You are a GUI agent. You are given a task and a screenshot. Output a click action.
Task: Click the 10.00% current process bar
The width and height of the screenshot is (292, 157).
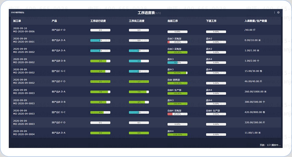178,42
